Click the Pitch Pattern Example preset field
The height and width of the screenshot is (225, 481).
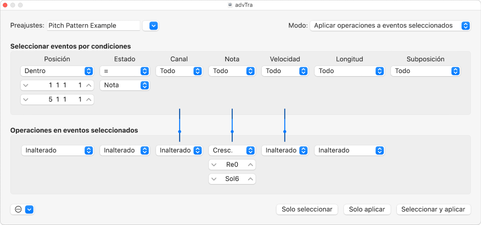(x=94, y=26)
